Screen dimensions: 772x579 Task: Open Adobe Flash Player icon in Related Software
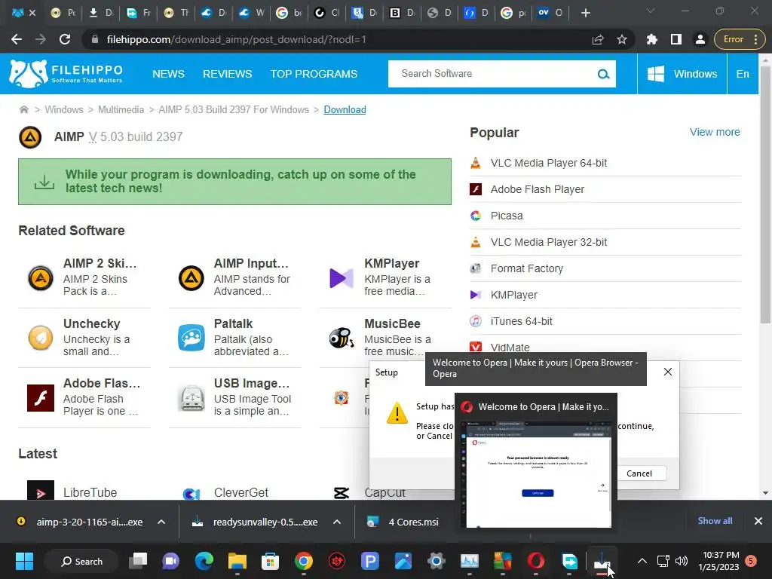point(41,398)
